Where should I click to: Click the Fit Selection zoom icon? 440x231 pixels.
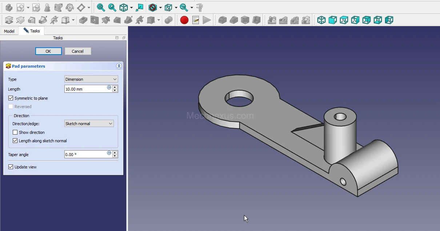coord(112,7)
